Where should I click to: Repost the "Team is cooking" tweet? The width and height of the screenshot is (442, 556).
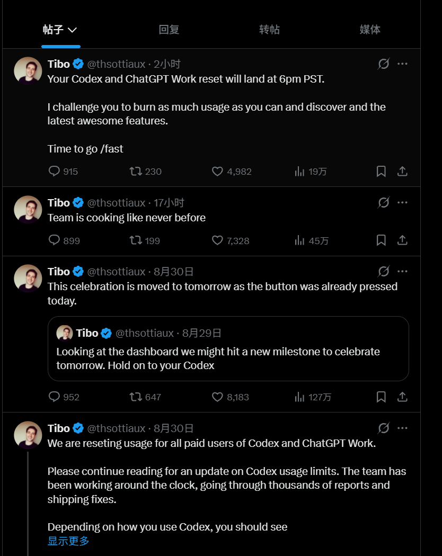click(145, 241)
